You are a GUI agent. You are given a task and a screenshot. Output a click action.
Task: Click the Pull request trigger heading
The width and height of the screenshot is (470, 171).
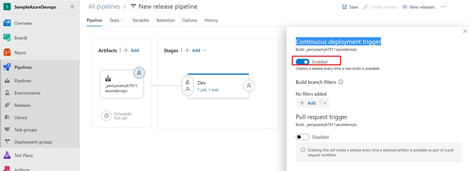click(x=322, y=117)
